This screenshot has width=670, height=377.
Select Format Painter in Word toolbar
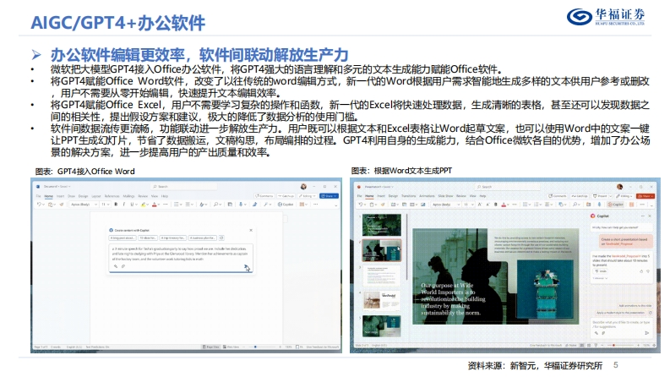[62, 205]
